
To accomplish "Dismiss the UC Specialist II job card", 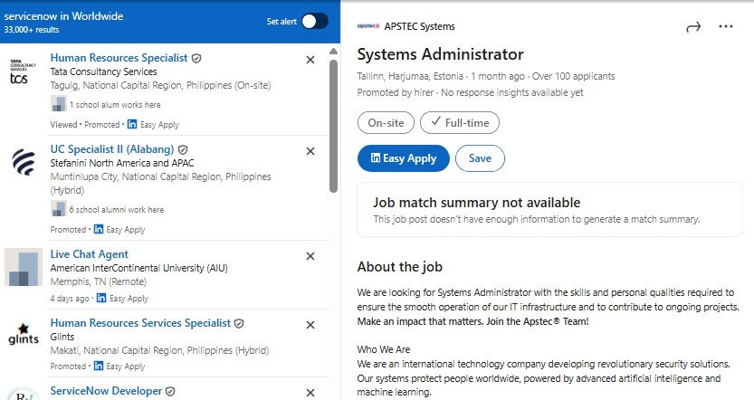I will pos(310,151).
